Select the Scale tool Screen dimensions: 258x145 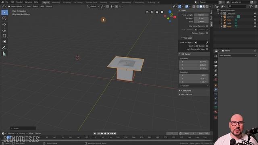4,36
